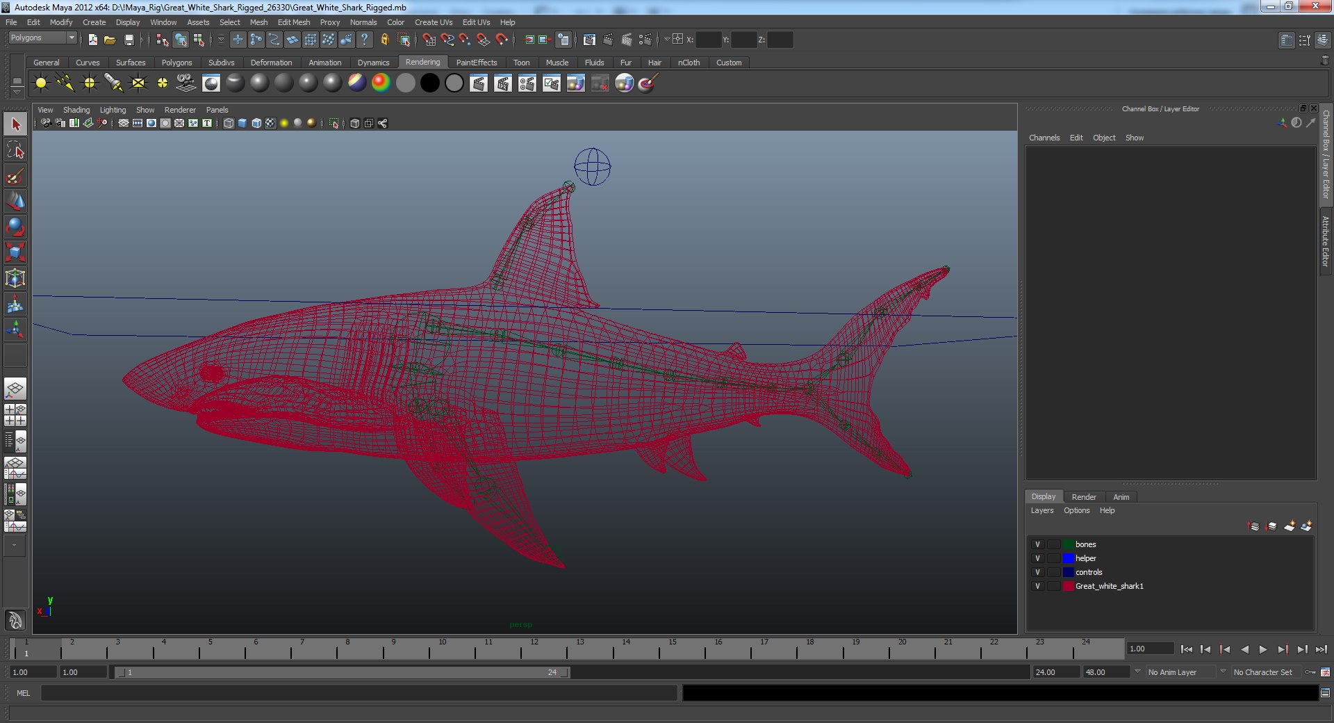The width and height of the screenshot is (1334, 723).
Task: Create a Directional Light from the shelf
Action: [x=65, y=83]
